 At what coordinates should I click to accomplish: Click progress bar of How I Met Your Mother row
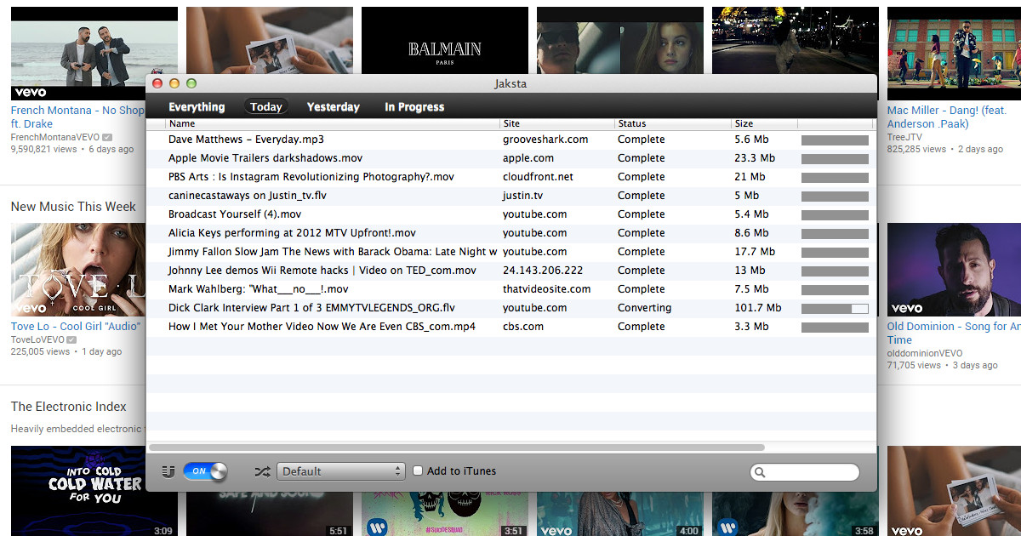tap(835, 327)
